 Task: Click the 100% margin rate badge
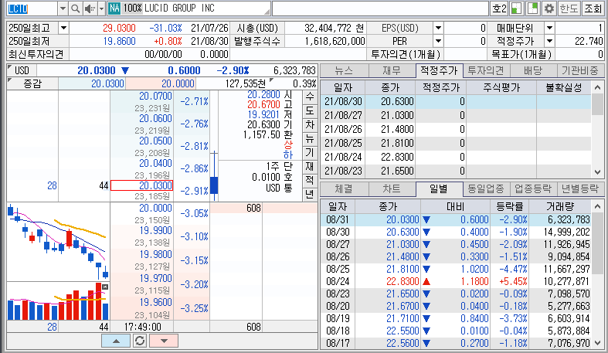coord(133,8)
